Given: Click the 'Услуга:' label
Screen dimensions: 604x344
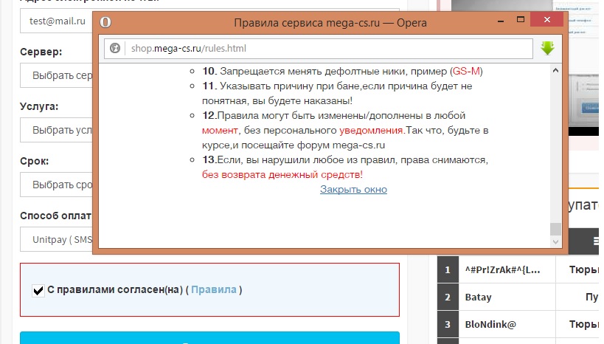Looking at the screenshot, I should coord(39,106).
